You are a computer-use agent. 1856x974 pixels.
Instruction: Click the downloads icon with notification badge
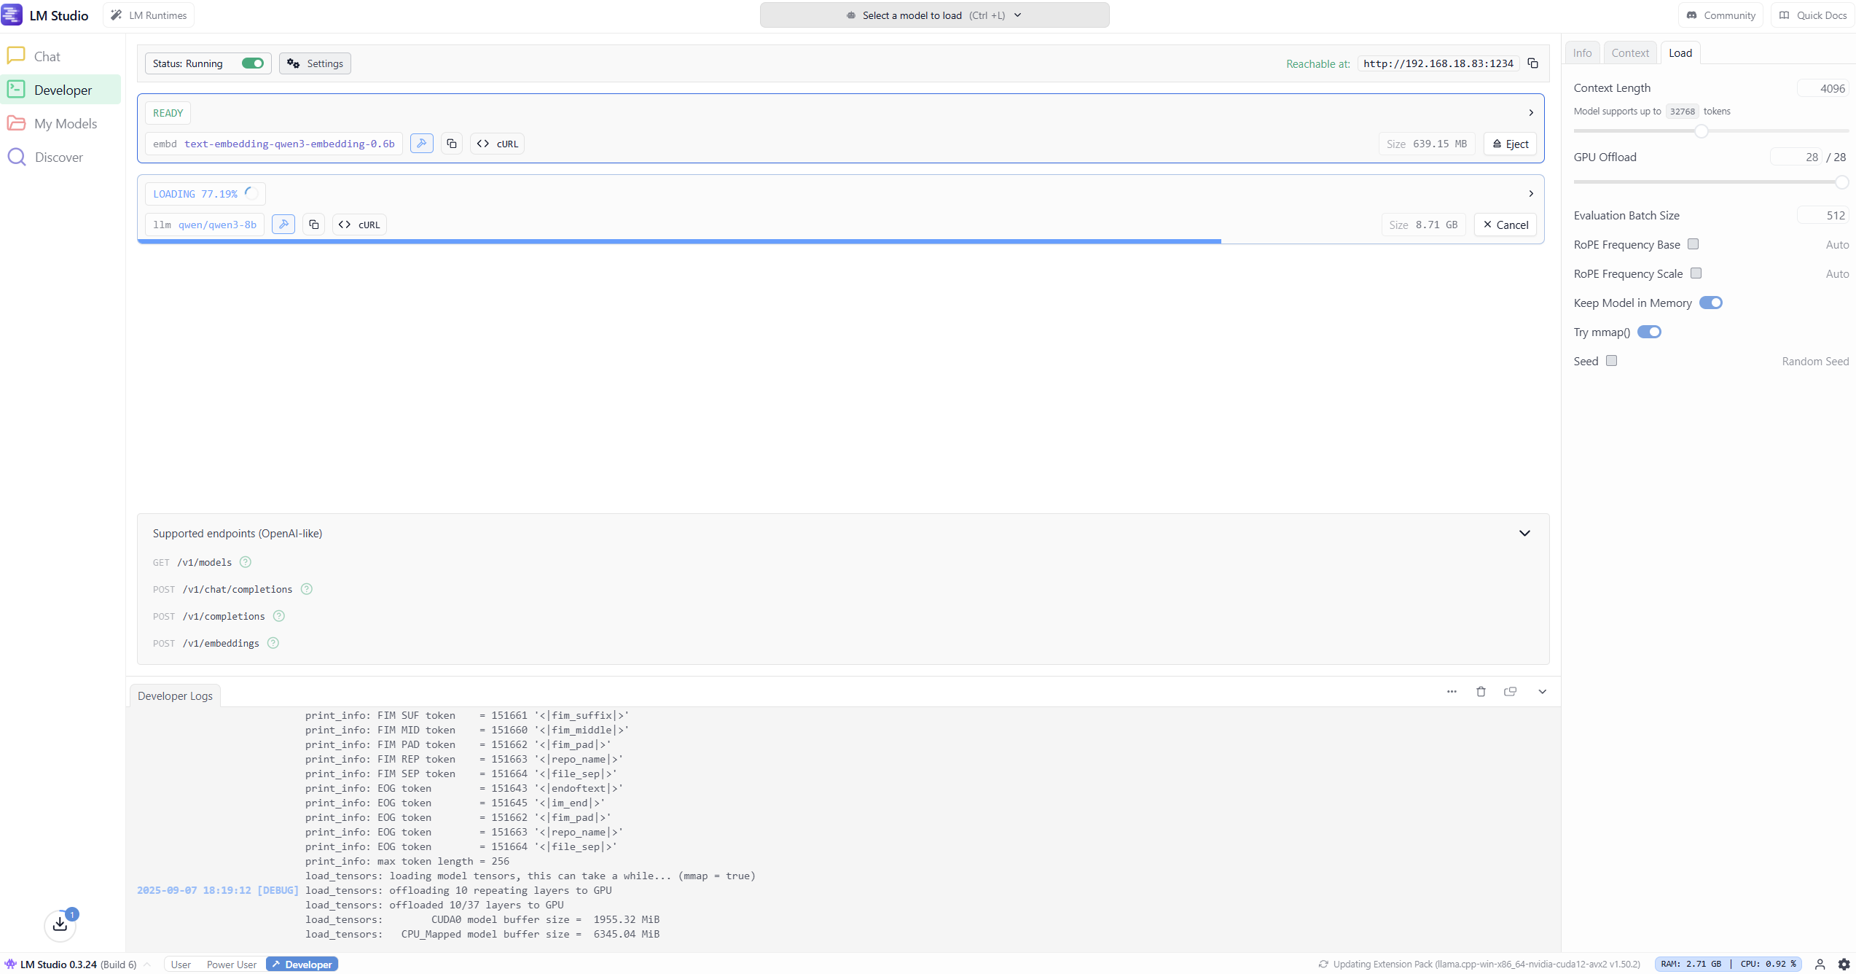coord(60,924)
